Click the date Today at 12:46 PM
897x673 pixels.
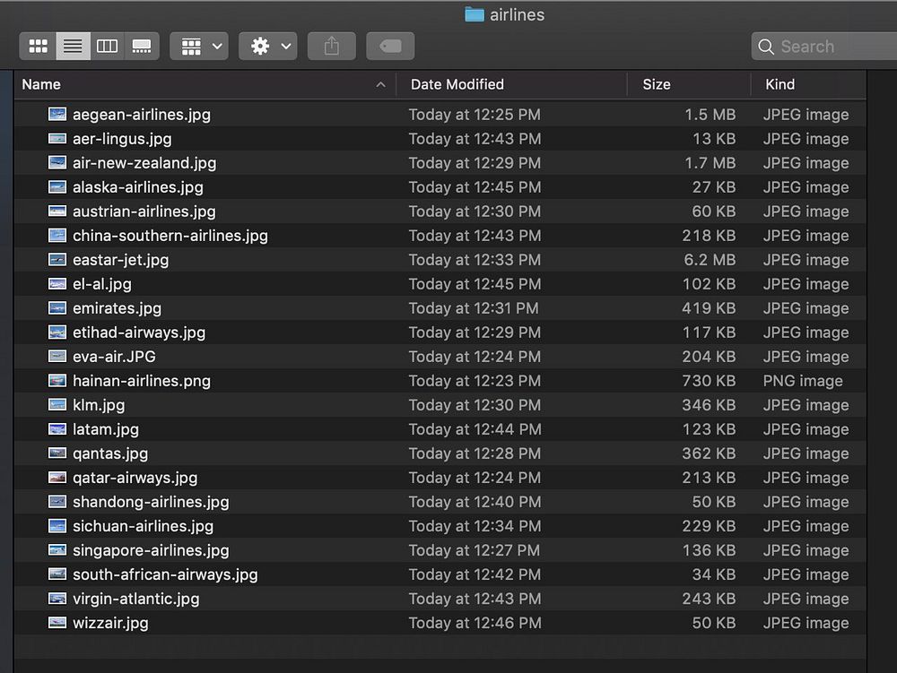coord(475,623)
